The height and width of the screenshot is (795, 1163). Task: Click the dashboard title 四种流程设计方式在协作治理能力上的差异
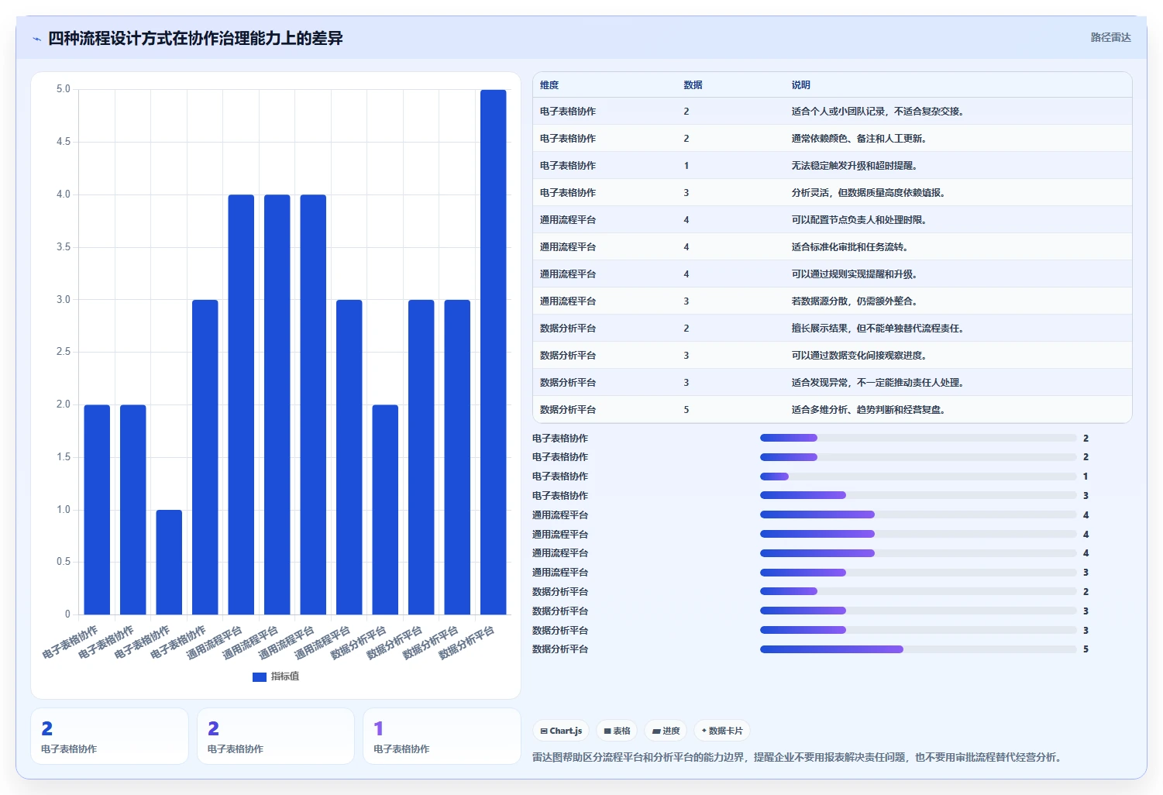[195, 38]
